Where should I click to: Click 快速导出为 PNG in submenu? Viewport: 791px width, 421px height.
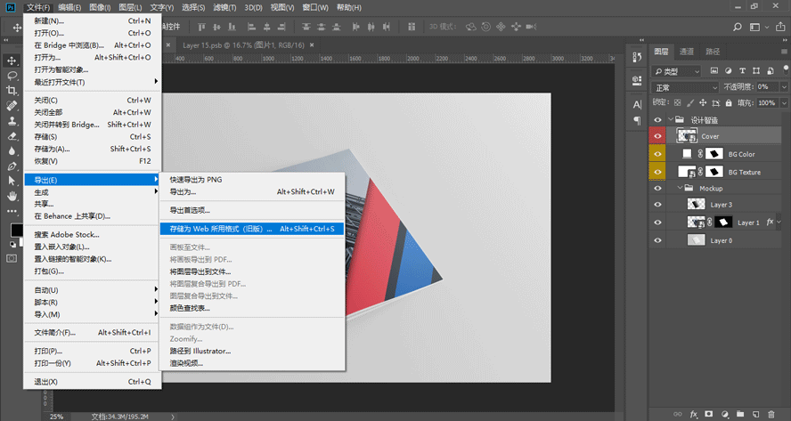click(x=196, y=179)
